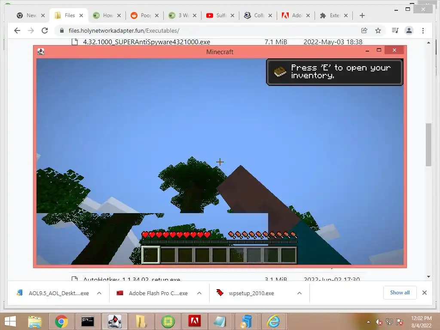Switch to the Files tab
This screenshot has height=330, width=440.
[69, 15]
